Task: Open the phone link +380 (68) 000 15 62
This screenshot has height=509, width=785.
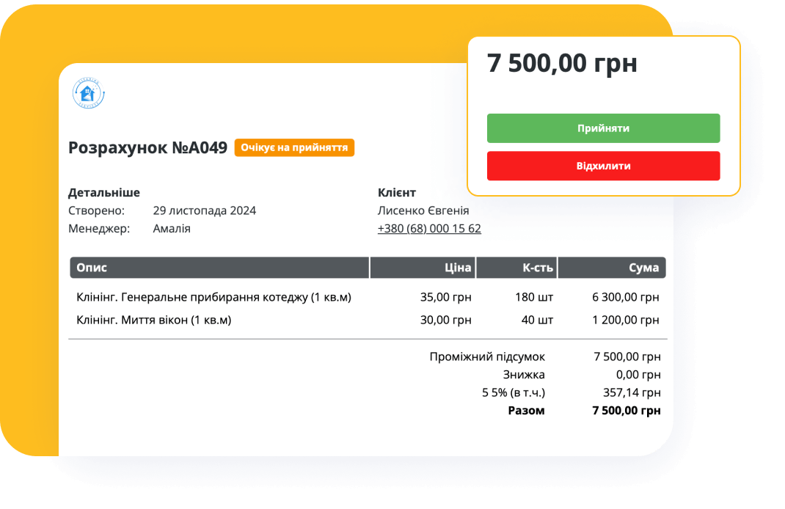Action: [429, 229]
